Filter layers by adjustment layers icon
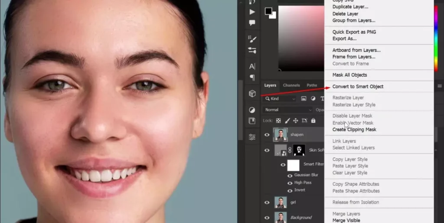This screenshot has width=444, height=223. coord(313,99)
